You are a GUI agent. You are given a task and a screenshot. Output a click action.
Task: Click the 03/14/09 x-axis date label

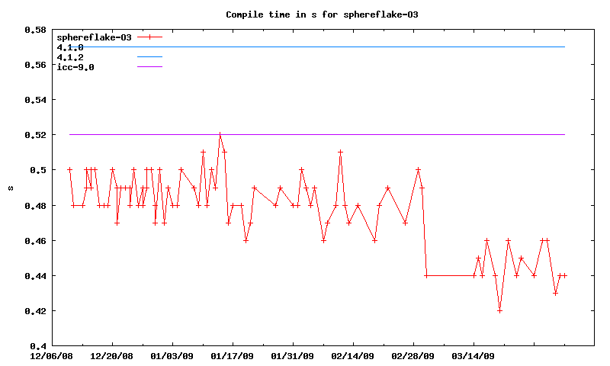coord(473,356)
